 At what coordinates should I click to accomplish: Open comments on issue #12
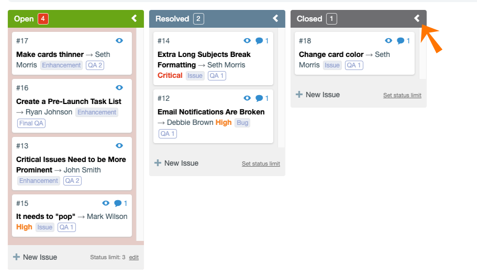(x=259, y=98)
